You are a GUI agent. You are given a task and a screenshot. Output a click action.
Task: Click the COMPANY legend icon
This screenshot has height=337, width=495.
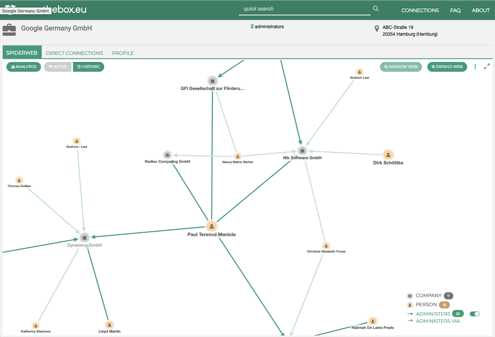coord(410,296)
